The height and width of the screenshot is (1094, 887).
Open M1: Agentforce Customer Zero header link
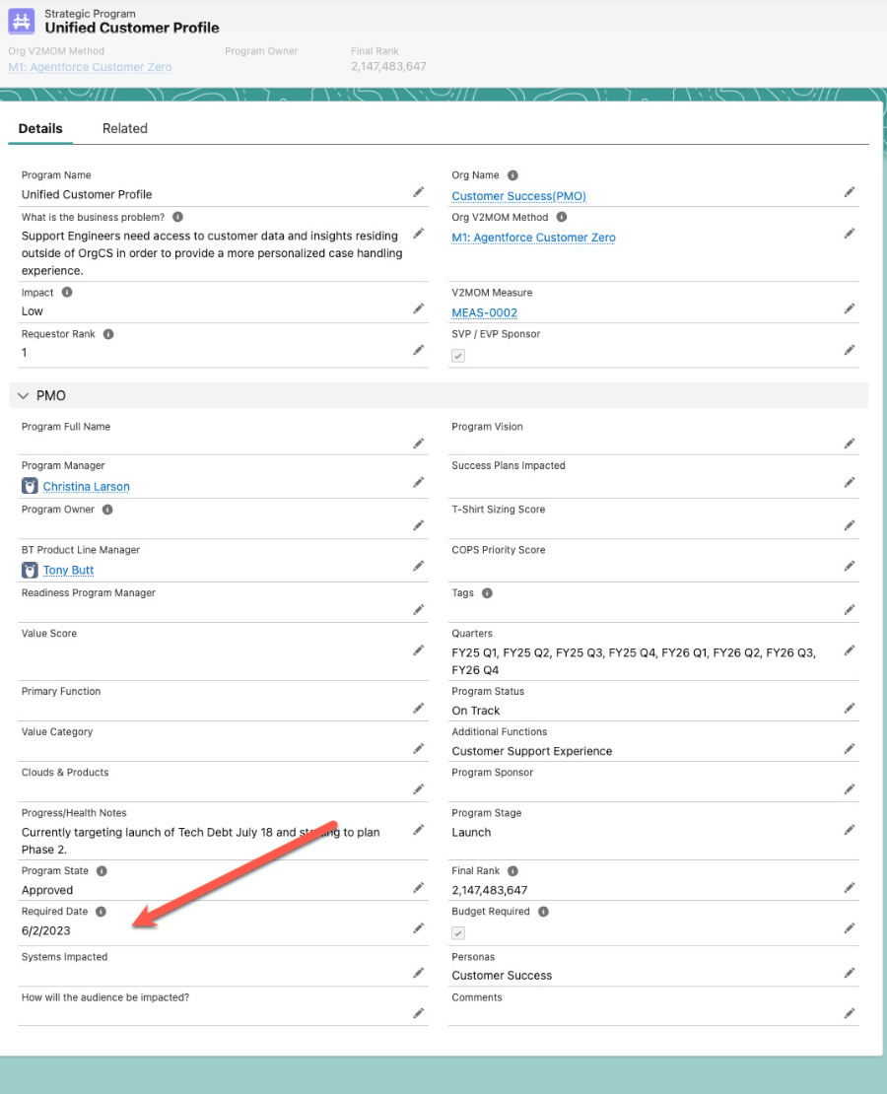point(90,67)
